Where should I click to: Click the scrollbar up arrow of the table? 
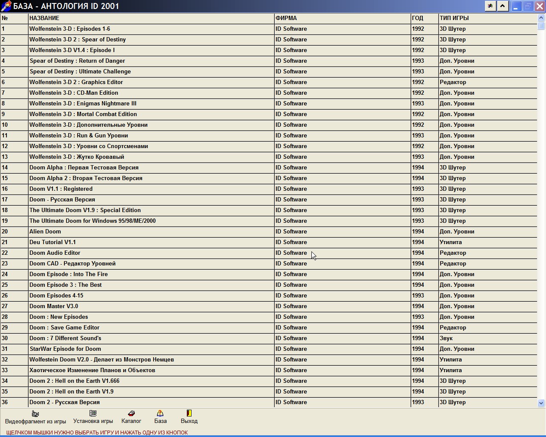point(541,17)
